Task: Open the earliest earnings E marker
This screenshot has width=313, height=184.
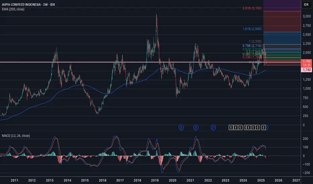Action: tap(231, 127)
